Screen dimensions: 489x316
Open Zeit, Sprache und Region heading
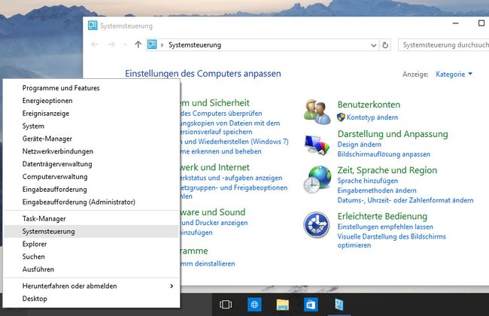click(x=387, y=170)
